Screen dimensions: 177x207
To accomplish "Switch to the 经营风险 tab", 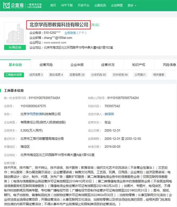I will coord(46,65).
